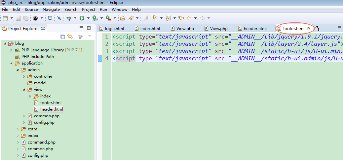Select header.html in the project tree
Image resolution: width=343 pixels, height=160 pixels.
[52, 109]
